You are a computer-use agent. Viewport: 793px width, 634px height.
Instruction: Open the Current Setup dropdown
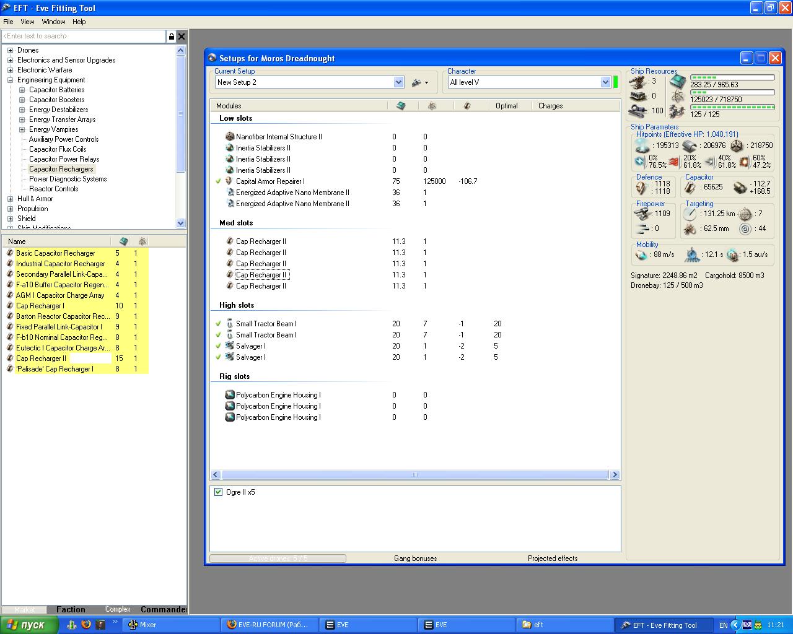[x=398, y=82]
